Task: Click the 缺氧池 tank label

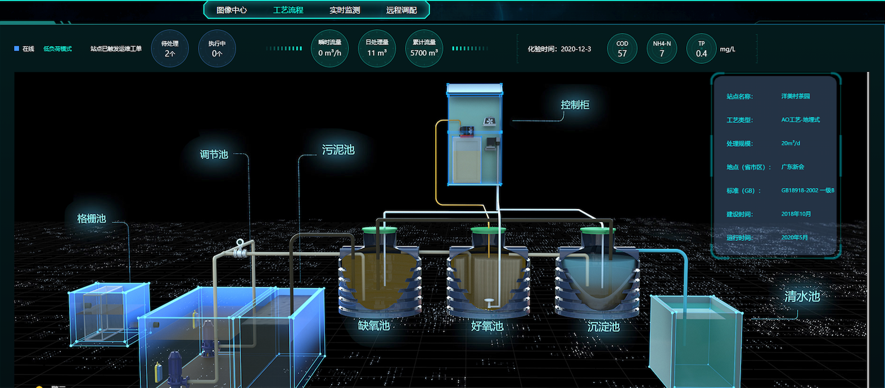Action: (374, 326)
